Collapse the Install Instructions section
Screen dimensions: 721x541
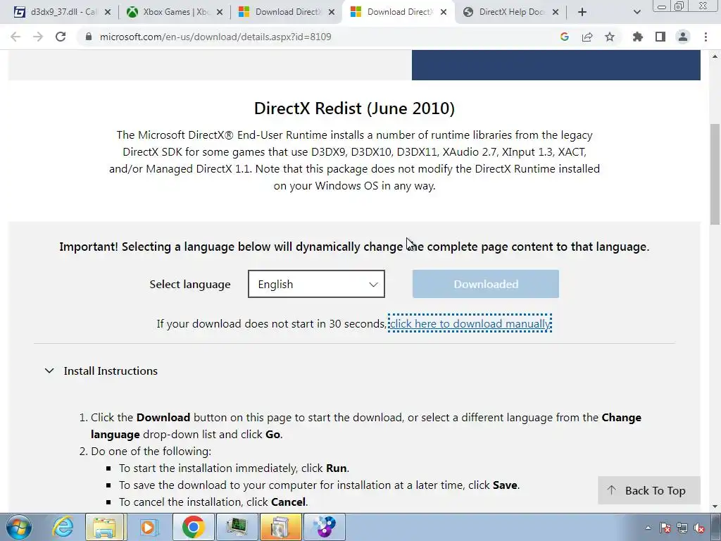click(x=101, y=371)
